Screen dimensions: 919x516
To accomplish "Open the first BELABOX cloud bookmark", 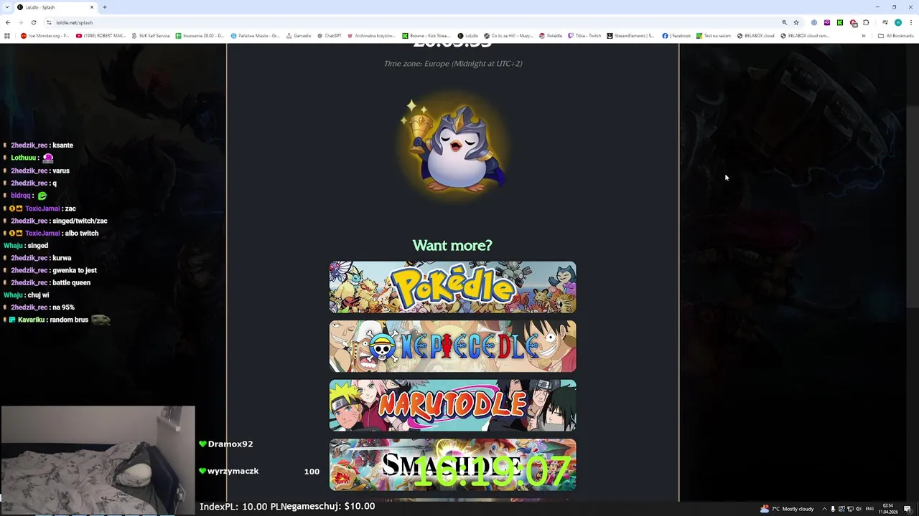I will pyautogui.click(x=756, y=36).
